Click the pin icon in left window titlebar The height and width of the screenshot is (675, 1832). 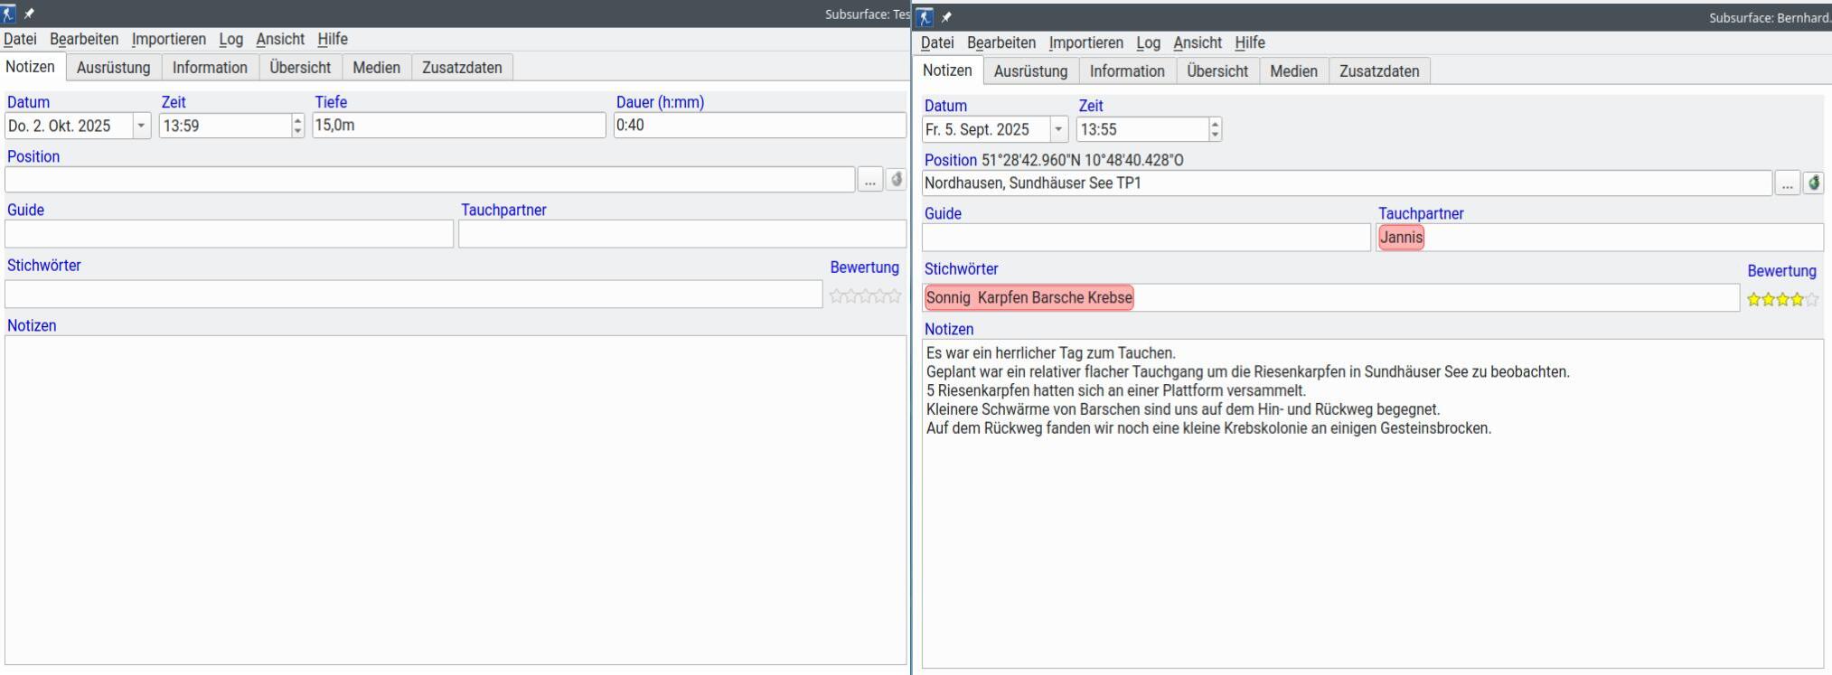point(29,14)
